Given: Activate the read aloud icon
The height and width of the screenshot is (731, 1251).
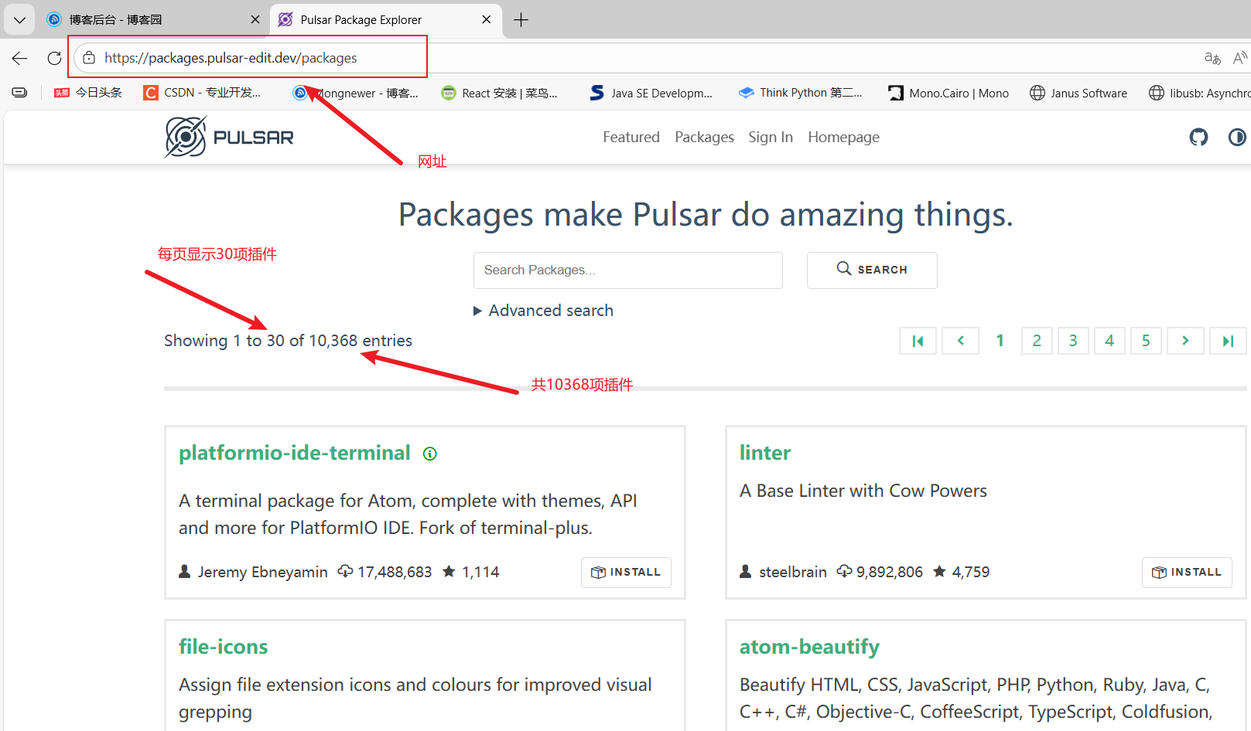Looking at the screenshot, I should [x=1239, y=58].
